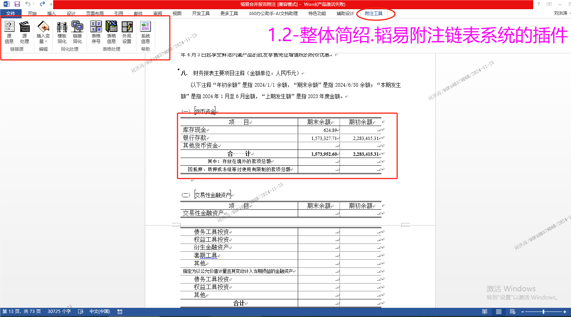Open the 360办公助手-AI文档助理 tab
Screen dimensions: 571x317
point(273,14)
